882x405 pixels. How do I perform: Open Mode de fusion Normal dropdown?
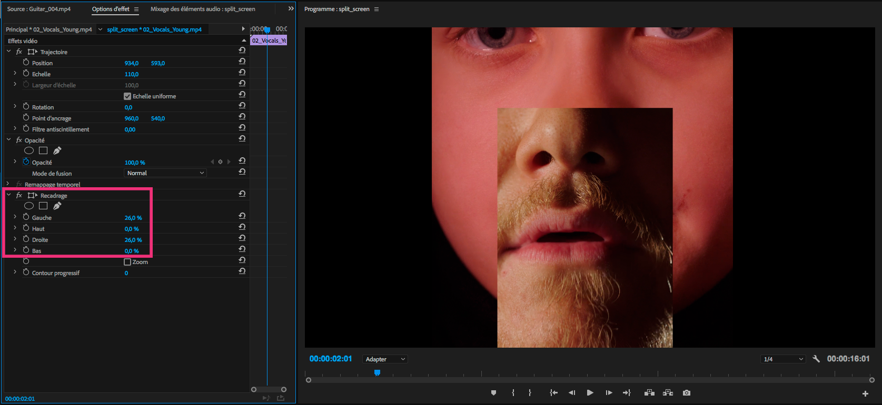[165, 173]
